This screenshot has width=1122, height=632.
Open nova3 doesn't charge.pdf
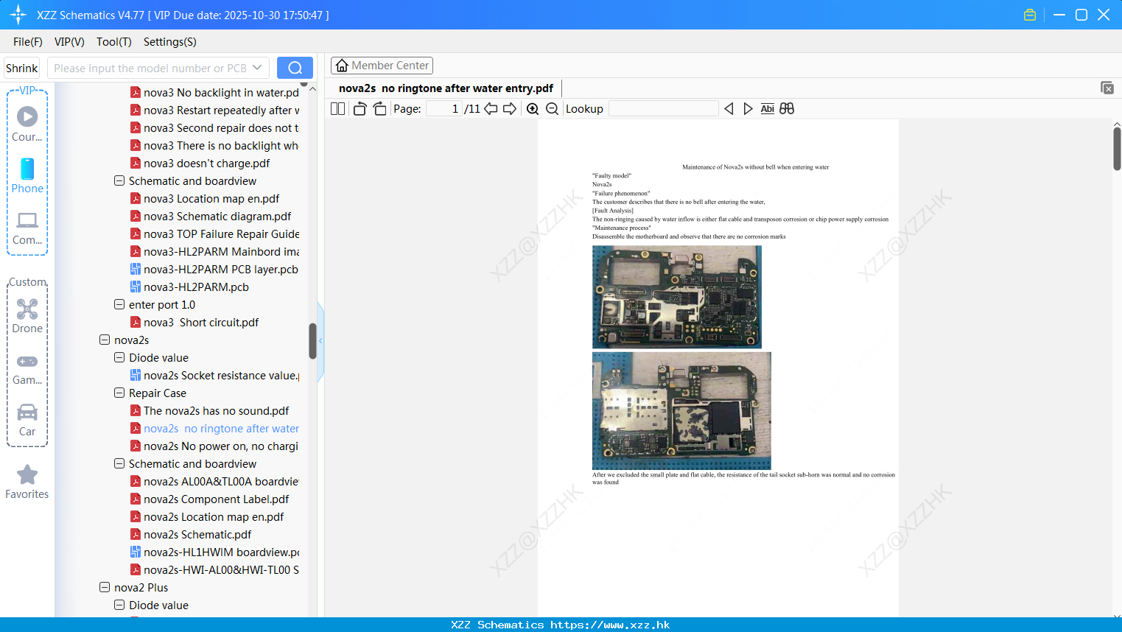pyautogui.click(x=206, y=163)
